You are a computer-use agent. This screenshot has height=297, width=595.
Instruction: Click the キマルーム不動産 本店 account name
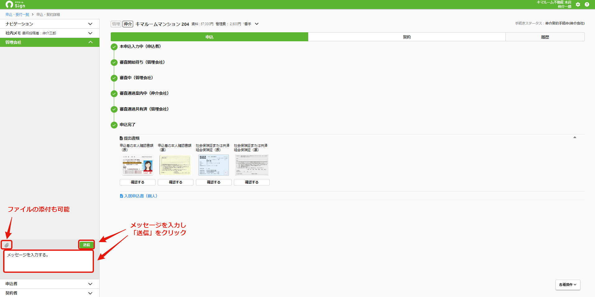tap(554, 2)
